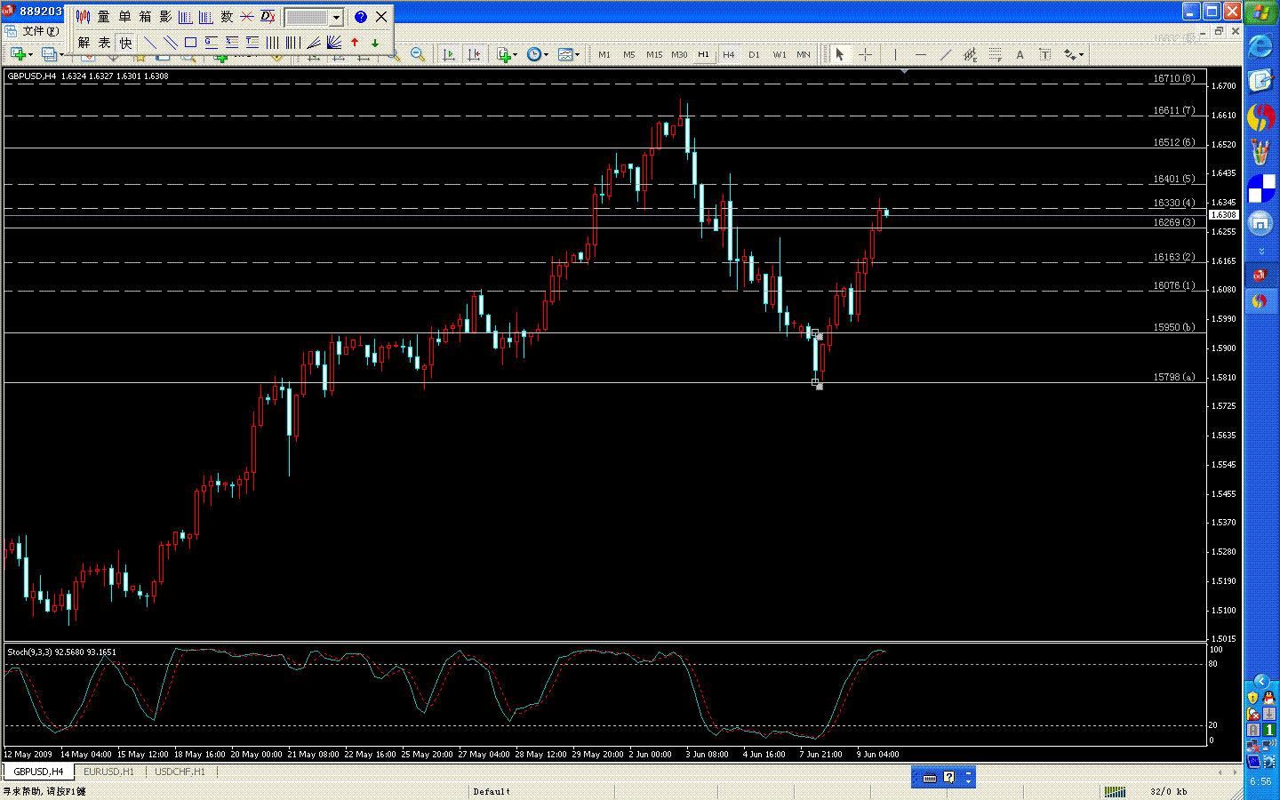The width and height of the screenshot is (1280, 800).
Task: Toggle chart shift icon
Action: point(474,54)
